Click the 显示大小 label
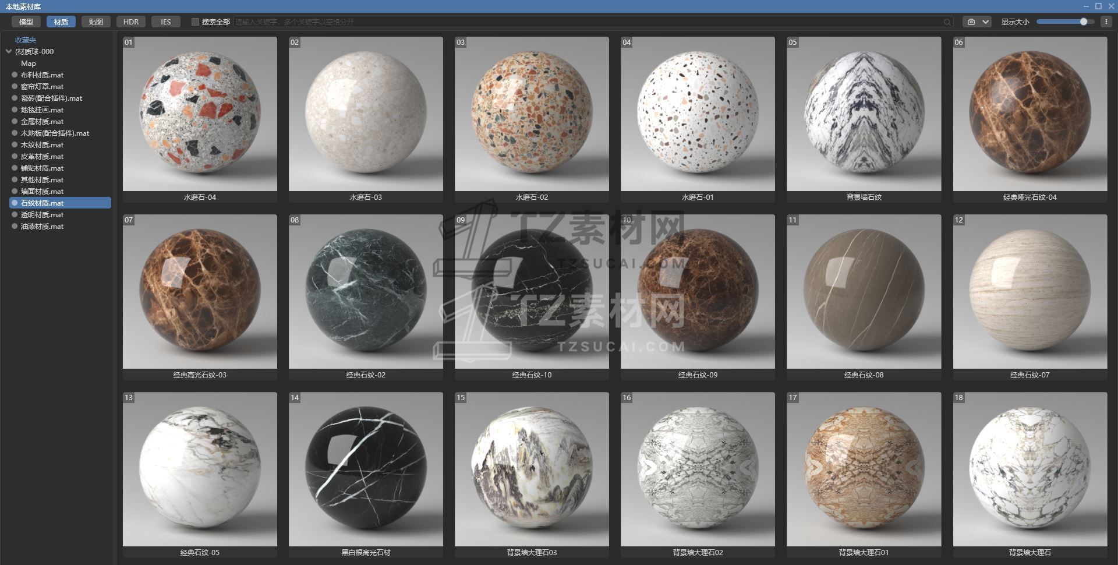 (x=1015, y=22)
